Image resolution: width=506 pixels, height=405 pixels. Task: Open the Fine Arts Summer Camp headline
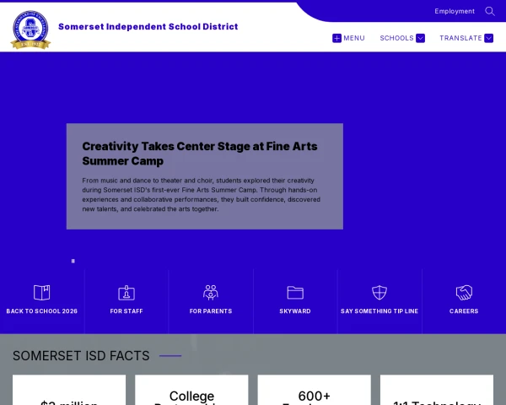point(200,154)
